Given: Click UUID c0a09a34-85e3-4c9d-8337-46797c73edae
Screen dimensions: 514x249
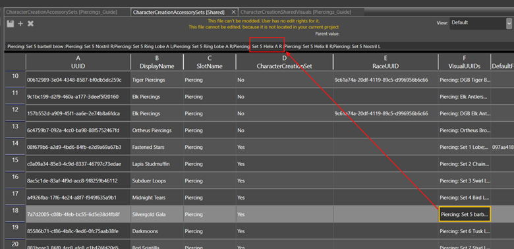Looking at the screenshot, I should pos(78,164).
